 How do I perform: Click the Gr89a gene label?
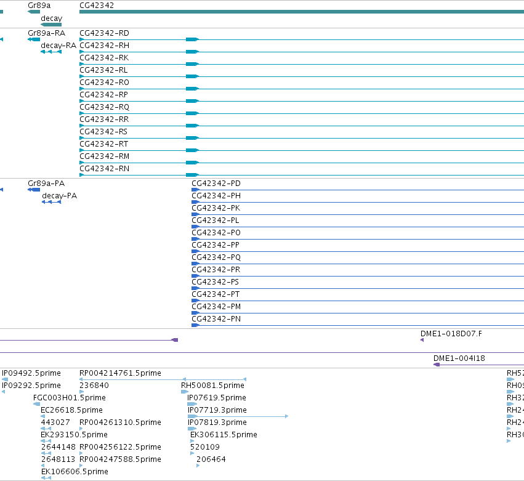click(39, 6)
